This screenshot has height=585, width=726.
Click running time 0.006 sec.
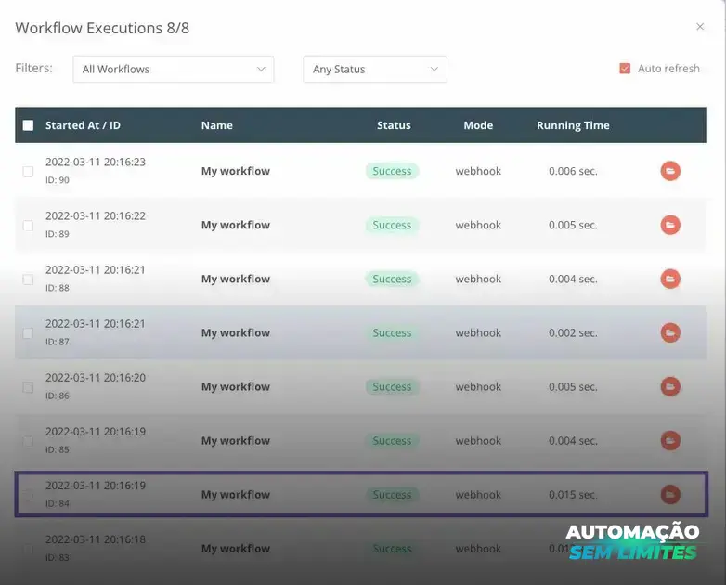573,171
